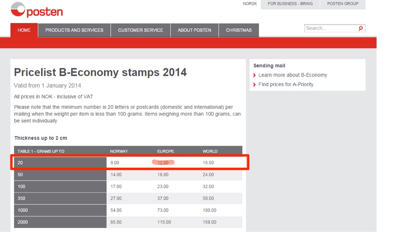The height and width of the screenshot is (232, 393).
Task: Click World price 32.00
Action: click(x=208, y=187)
